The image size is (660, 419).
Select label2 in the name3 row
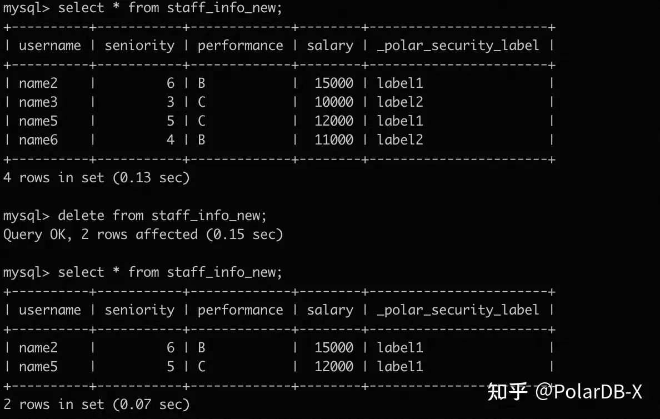(400, 102)
